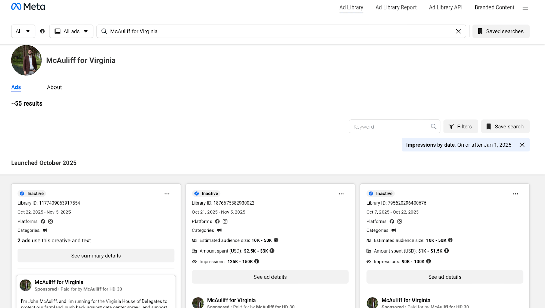Click megaphone category icon on ad 1876675382930022
The height and width of the screenshot is (308, 545).
(x=219, y=230)
